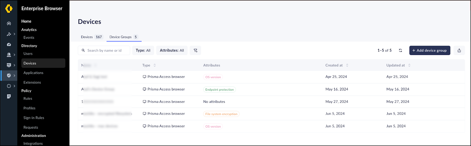
Task: Sort the table by Created at
Action: [347, 65]
